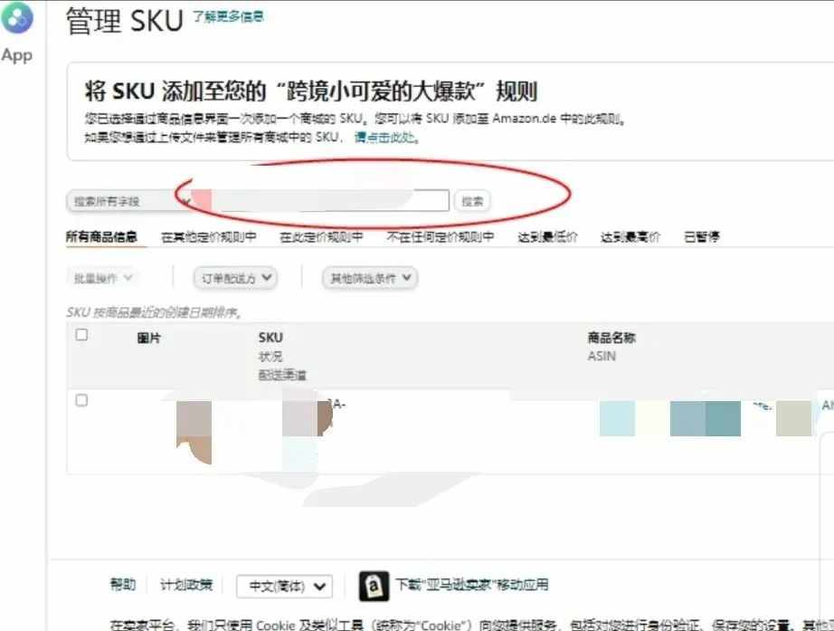Focus the SKU search input field
This screenshot has height=631, width=834.
(x=321, y=201)
